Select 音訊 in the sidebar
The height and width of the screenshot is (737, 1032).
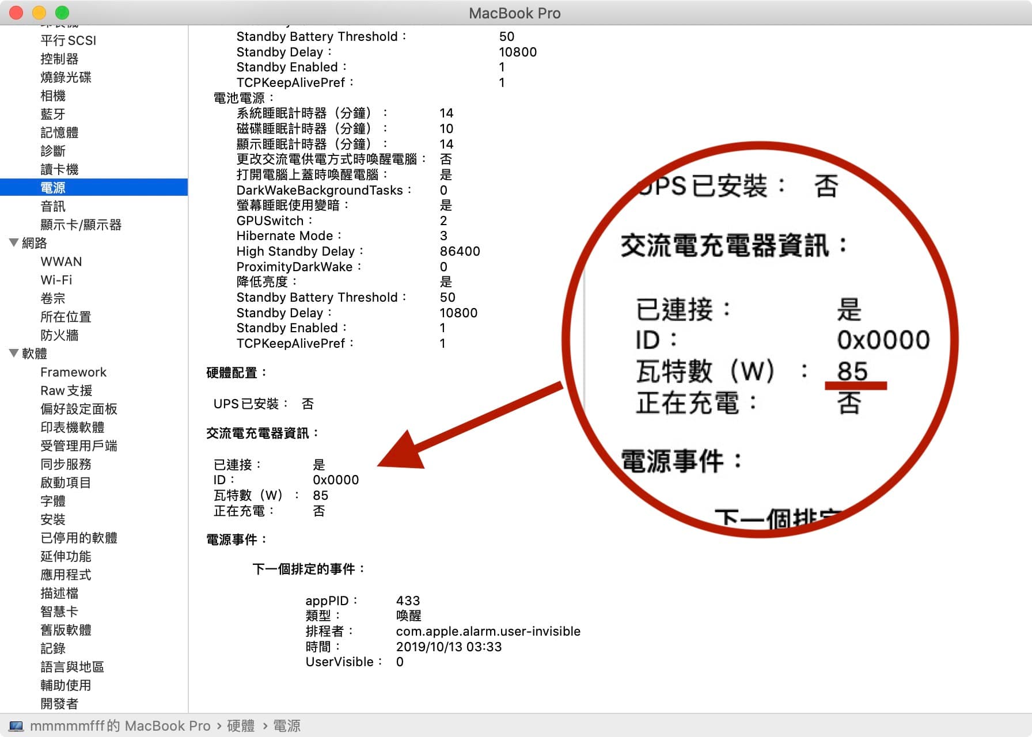tap(53, 206)
